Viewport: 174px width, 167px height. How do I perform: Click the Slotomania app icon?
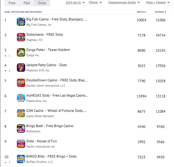21,37
